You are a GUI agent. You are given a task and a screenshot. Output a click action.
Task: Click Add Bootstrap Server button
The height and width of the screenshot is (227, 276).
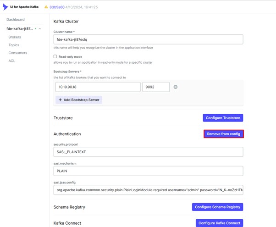coord(79,100)
